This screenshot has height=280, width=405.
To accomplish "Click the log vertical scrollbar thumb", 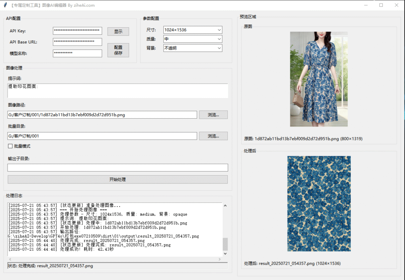I will [x=225, y=244].
